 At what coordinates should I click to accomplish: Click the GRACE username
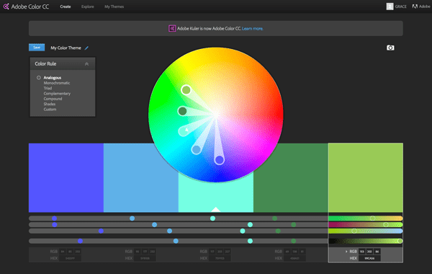pos(400,6)
